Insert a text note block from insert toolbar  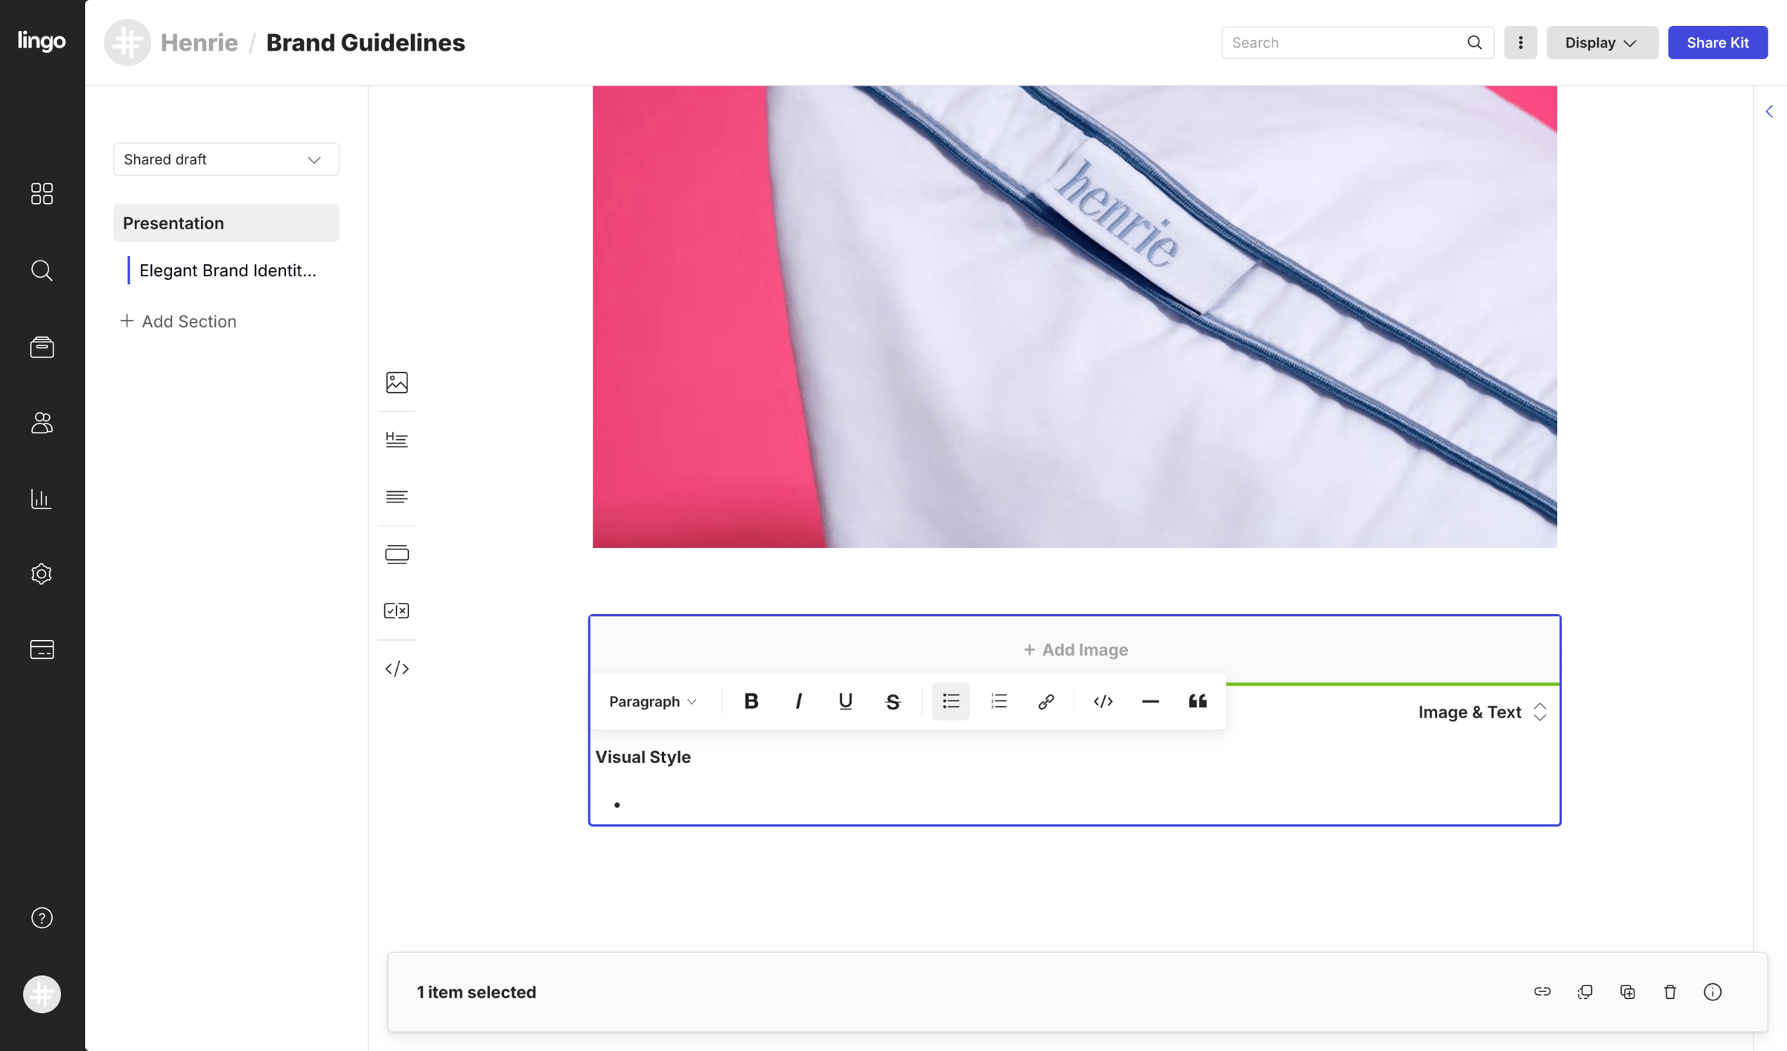click(397, 496)
